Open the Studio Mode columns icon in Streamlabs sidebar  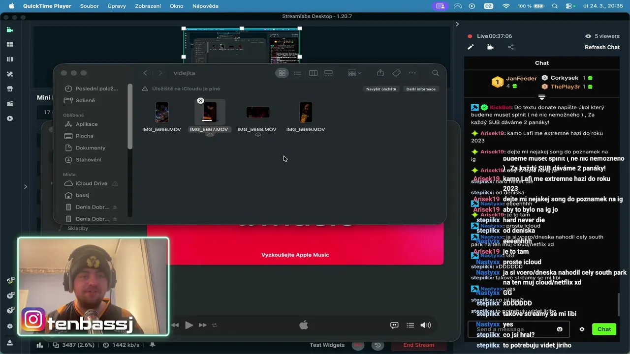coord(9,59)
